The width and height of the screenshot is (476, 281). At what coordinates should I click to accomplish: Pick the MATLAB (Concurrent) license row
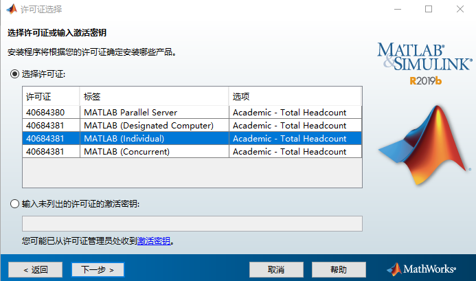pyautogui.click(x=192, y=152)
